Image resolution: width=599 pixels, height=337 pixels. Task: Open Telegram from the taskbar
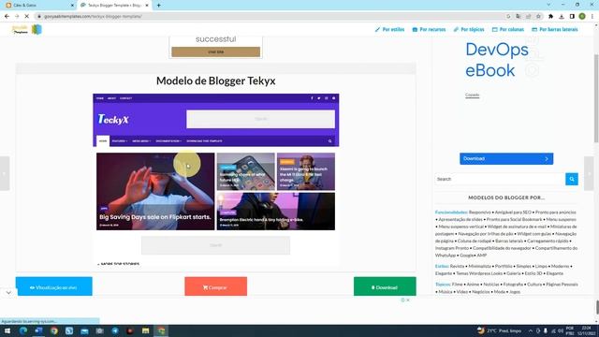coord(115,330)
